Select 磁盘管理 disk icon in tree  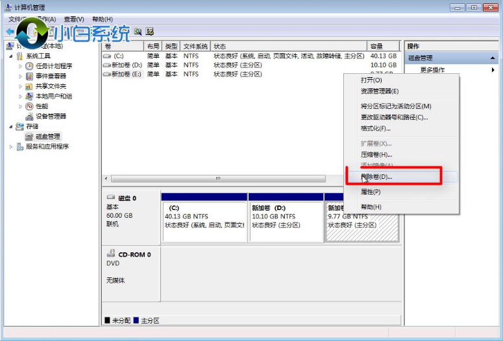pyautogui.click(x=29, y=137)
